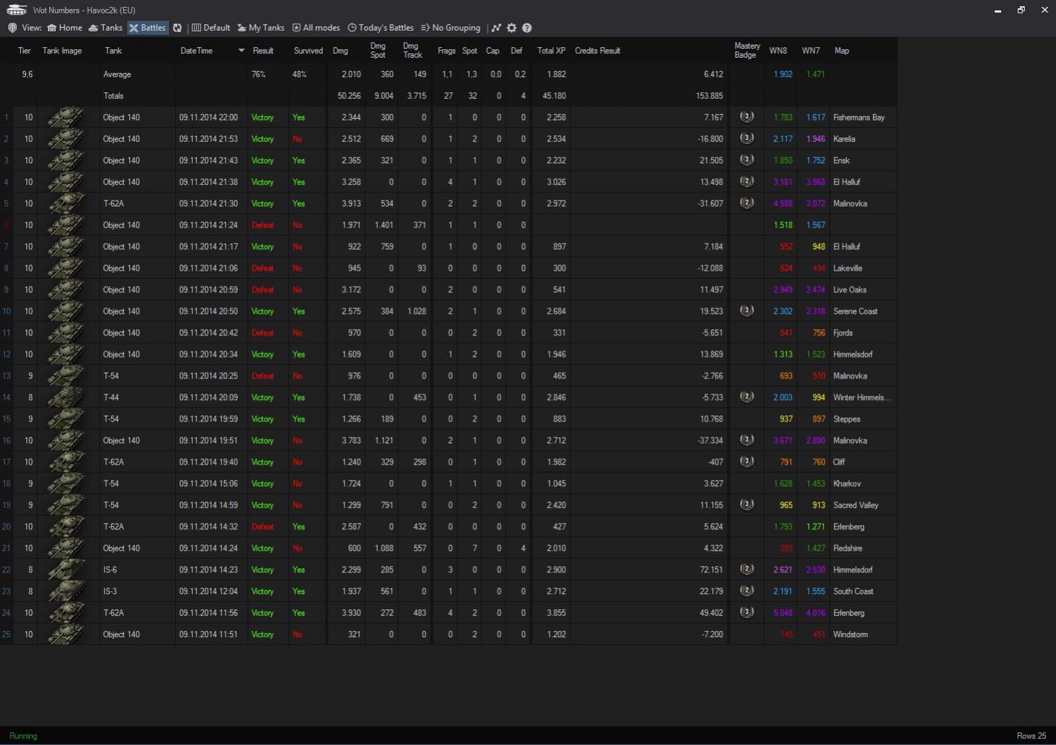Viewport: 1056px width, 745px height.
Task: Click average WN8 value 1.902
Action: [783, 74]
